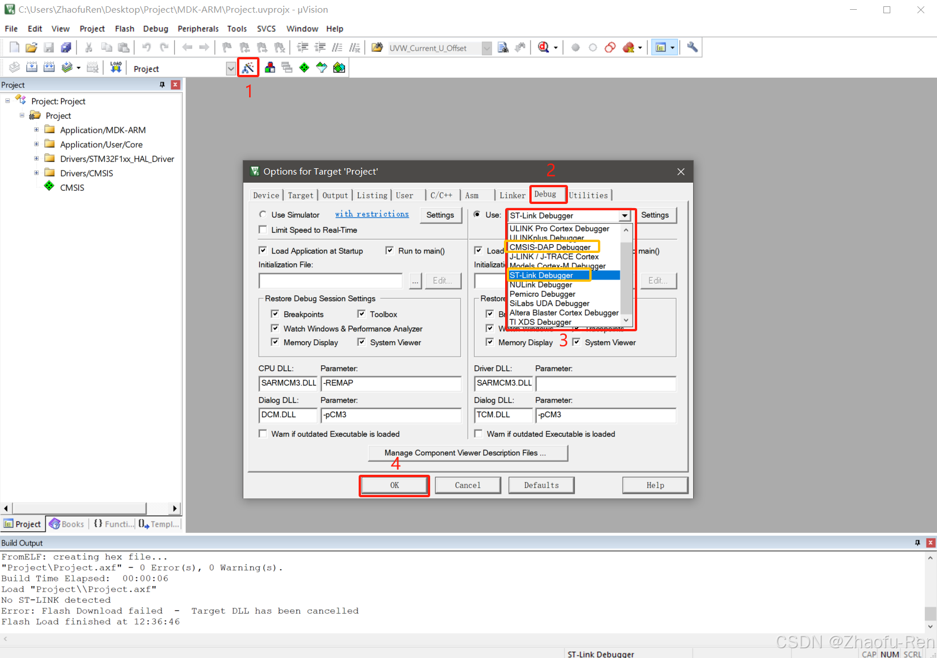Click the Rebuild all toolbar icon
This screenshot has height=658, width=937.
click(49, 68)
